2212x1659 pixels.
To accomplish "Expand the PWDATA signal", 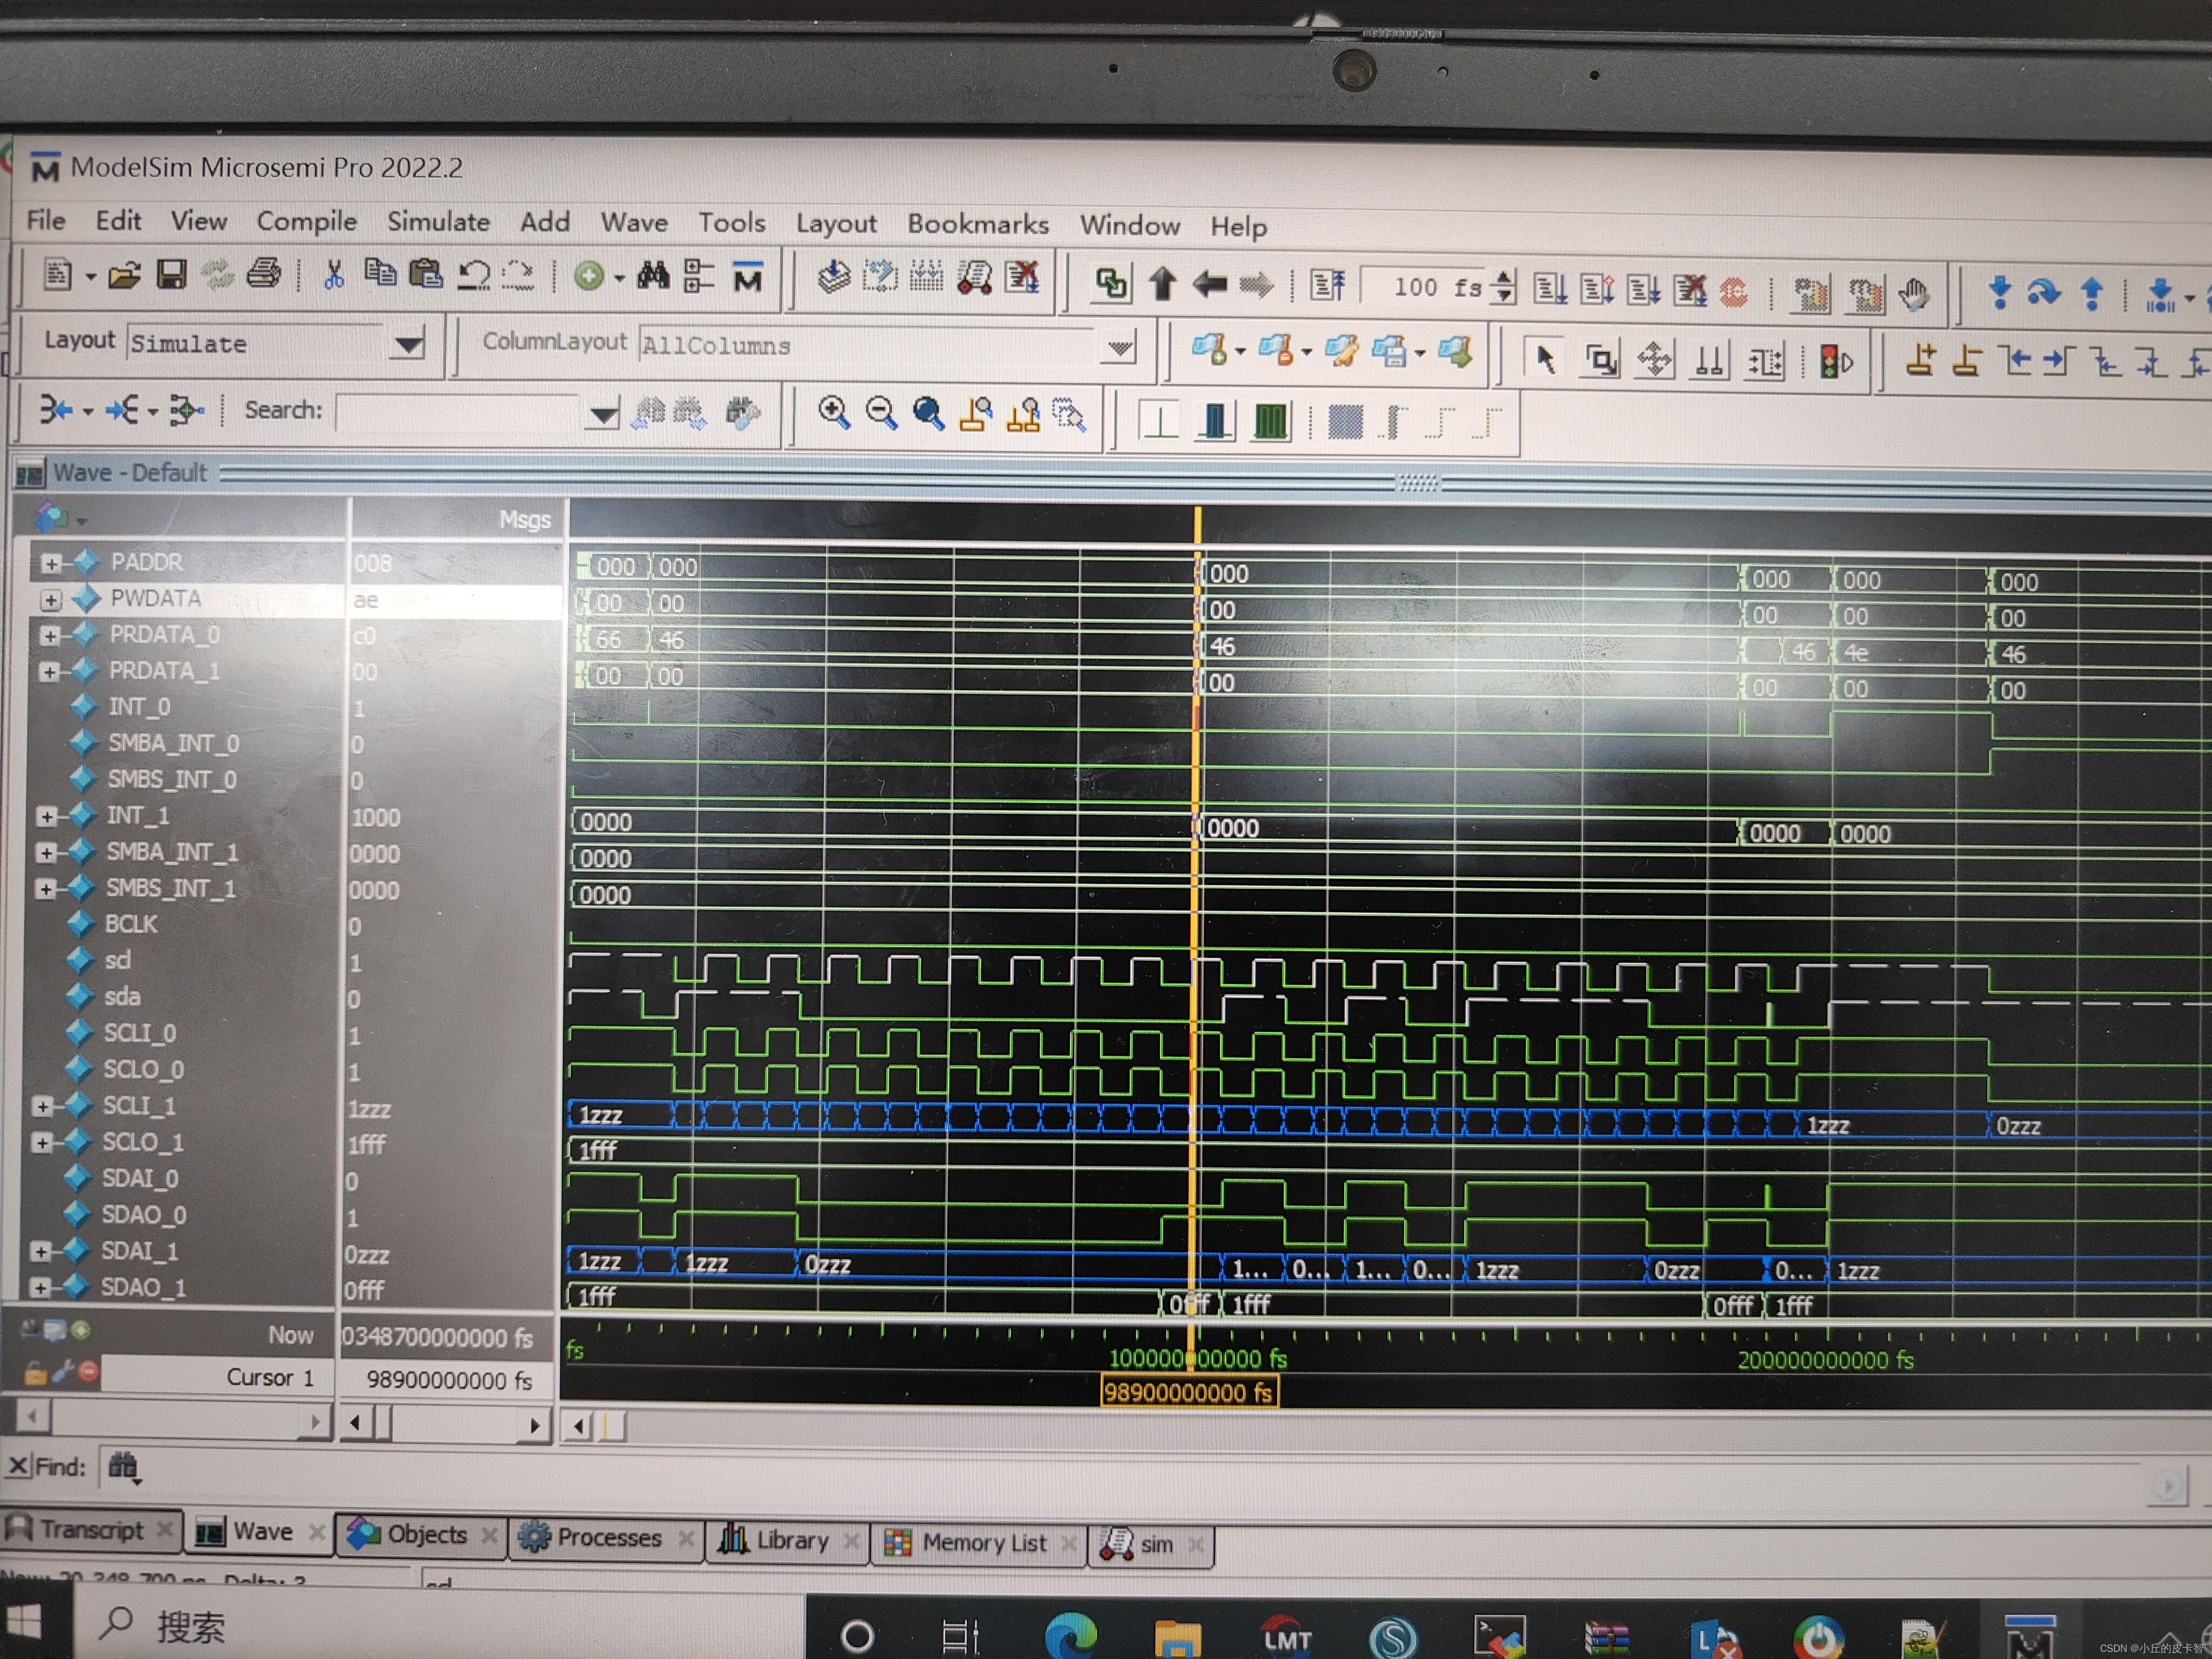I will pyautogui.click(x=51, y=600).
